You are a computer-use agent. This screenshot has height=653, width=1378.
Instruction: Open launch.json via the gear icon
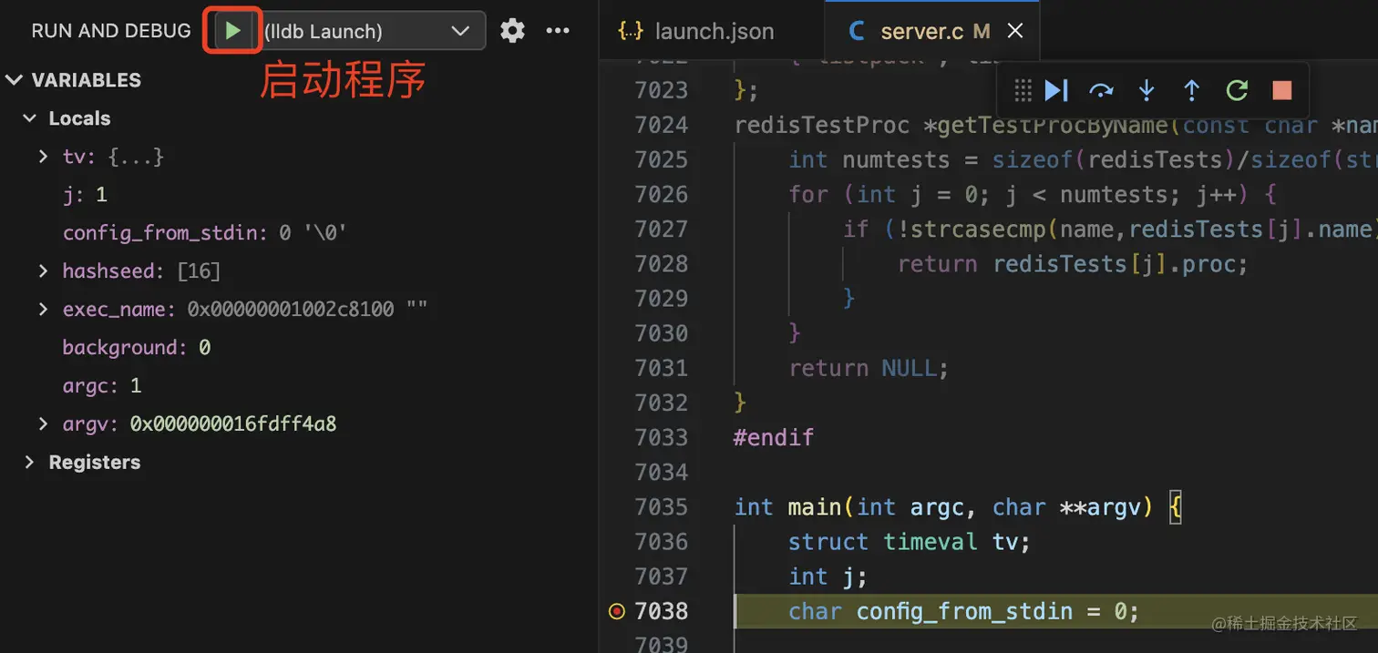[x=513, y=31]
